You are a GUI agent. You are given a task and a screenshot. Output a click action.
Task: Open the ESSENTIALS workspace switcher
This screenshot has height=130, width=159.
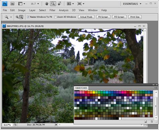click(132, 4)
